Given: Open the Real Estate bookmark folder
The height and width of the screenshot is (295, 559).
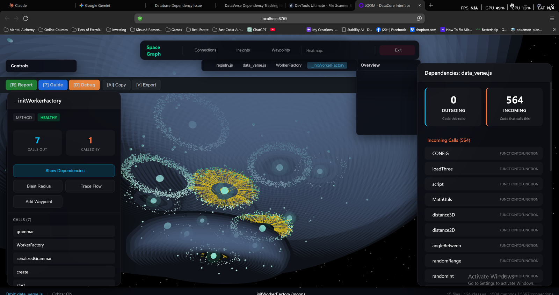Looking at the screenshot, I should coord(197,30).
